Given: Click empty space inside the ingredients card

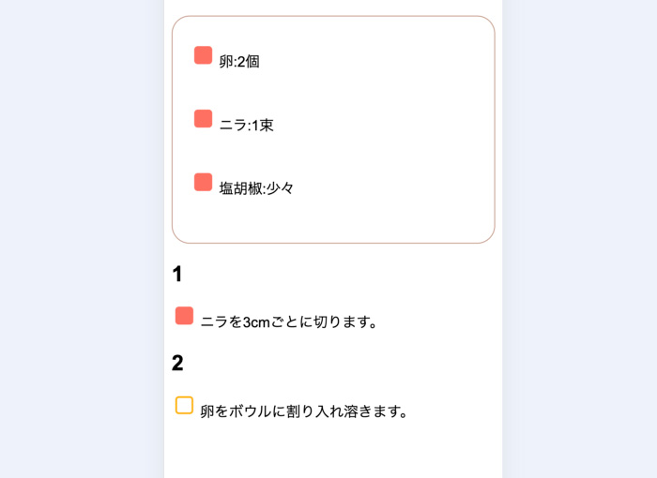Looking at the screenshot, I should pos(394,122).
